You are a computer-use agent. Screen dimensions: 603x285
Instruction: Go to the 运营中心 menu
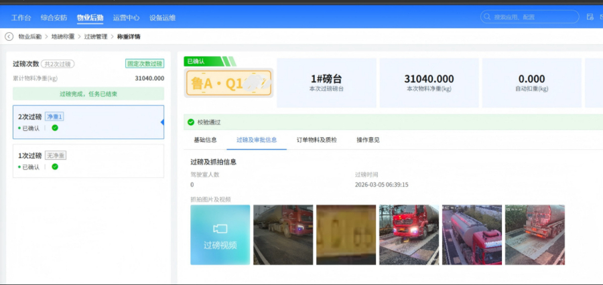pos(126,18)
